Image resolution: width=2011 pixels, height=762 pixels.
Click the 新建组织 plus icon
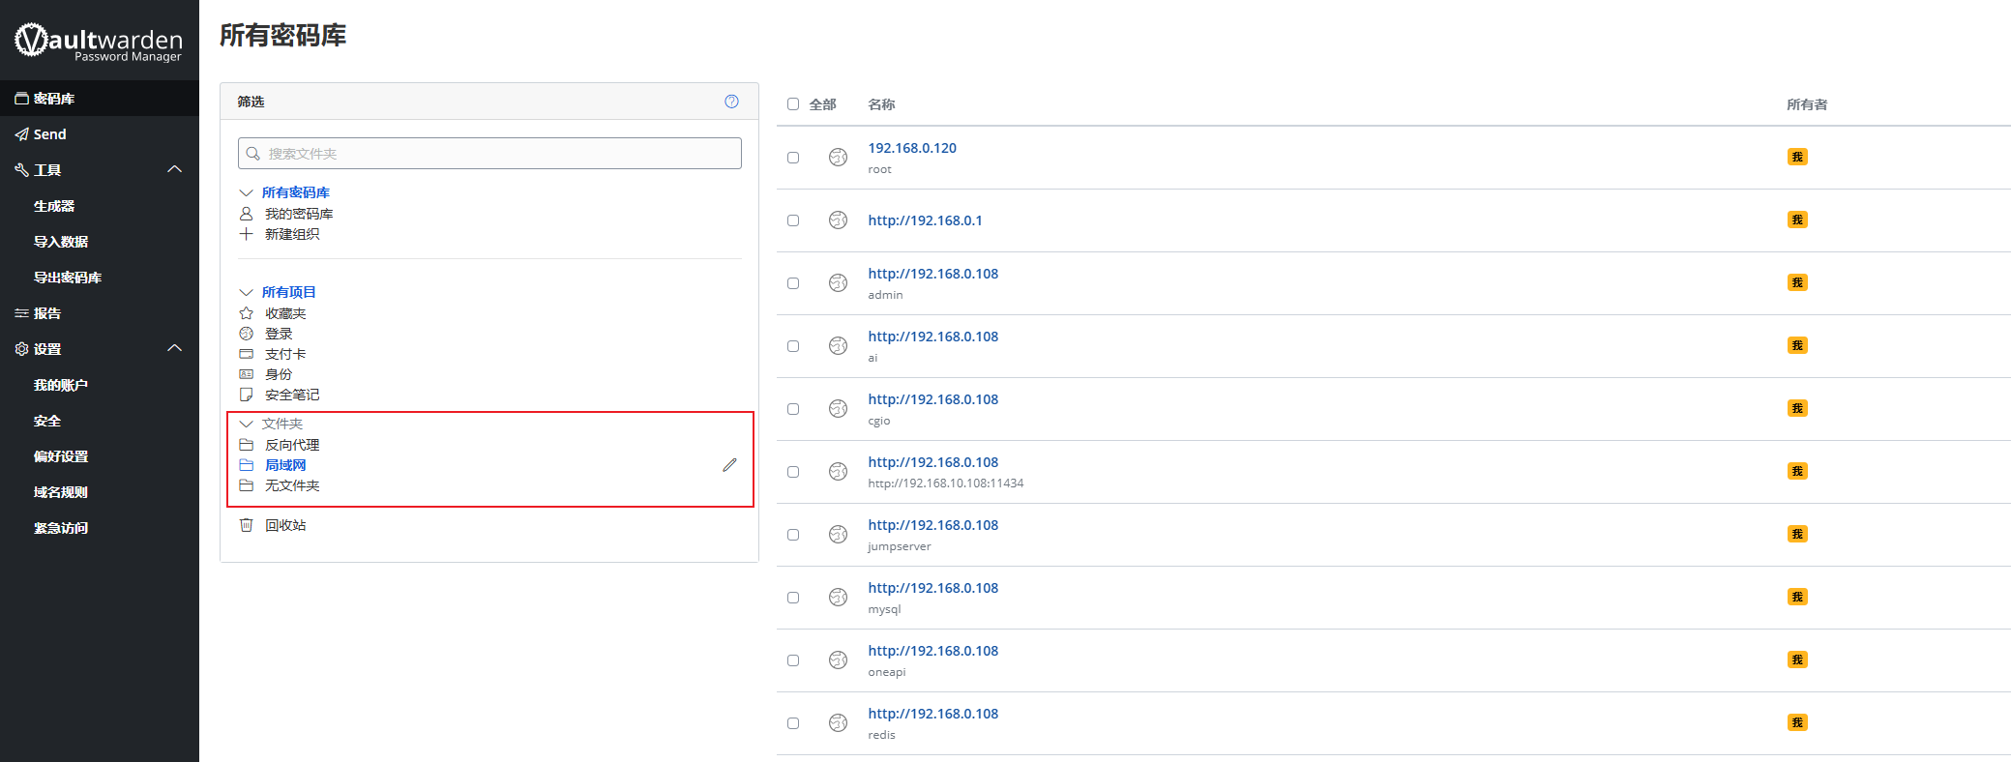pyautogui.click(x=247, y=234)
